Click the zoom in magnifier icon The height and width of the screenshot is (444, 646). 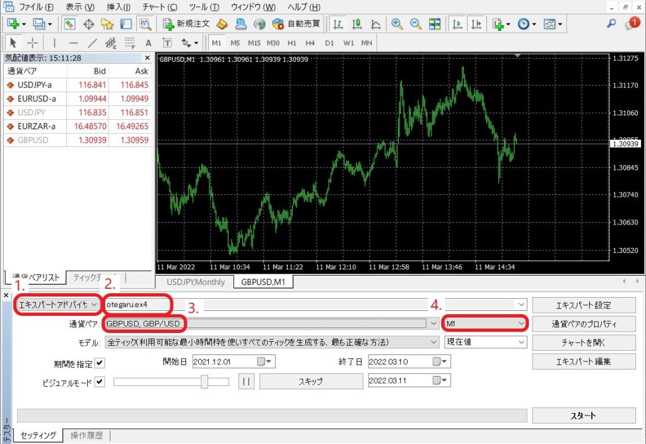[x=397, y=24]
